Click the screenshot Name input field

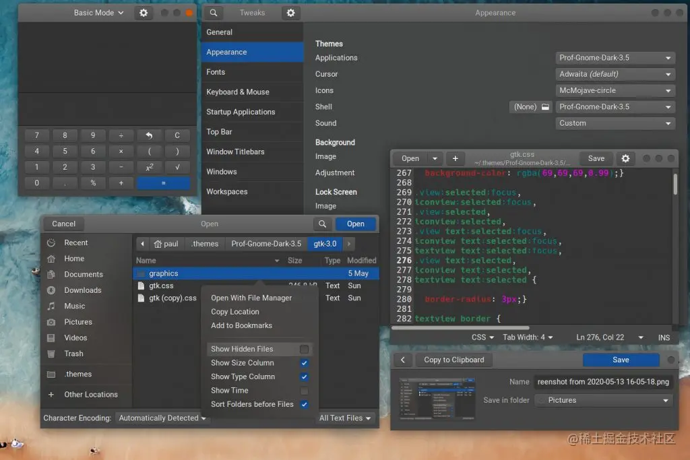pyautogui.click(x=603, y=382)
